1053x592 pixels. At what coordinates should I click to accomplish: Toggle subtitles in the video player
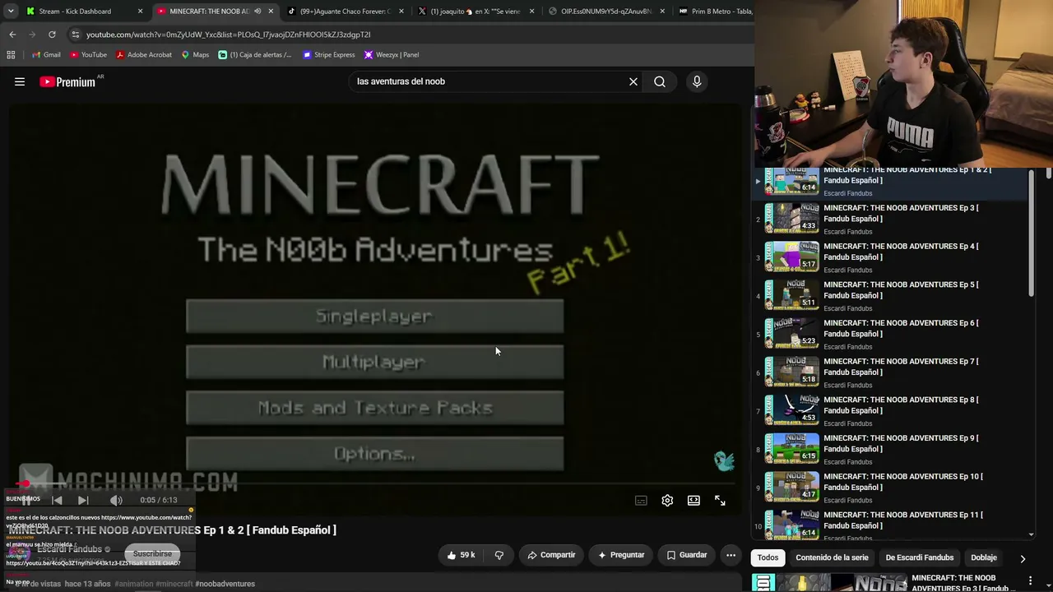pos(641,500)
